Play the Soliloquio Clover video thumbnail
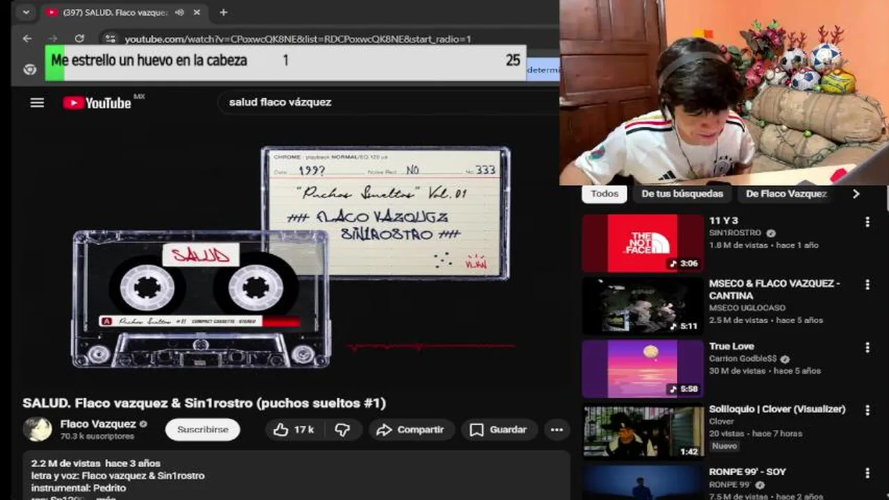The image size is (889, 500). point(643,431)
